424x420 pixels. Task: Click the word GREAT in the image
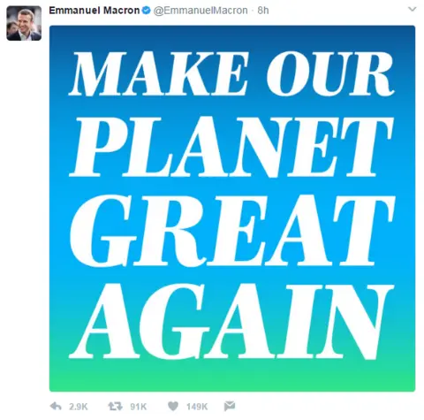231,230
